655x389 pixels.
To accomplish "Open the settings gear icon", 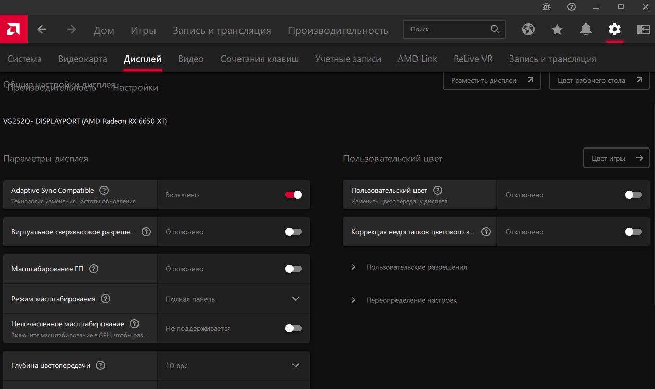I will 615,29.
